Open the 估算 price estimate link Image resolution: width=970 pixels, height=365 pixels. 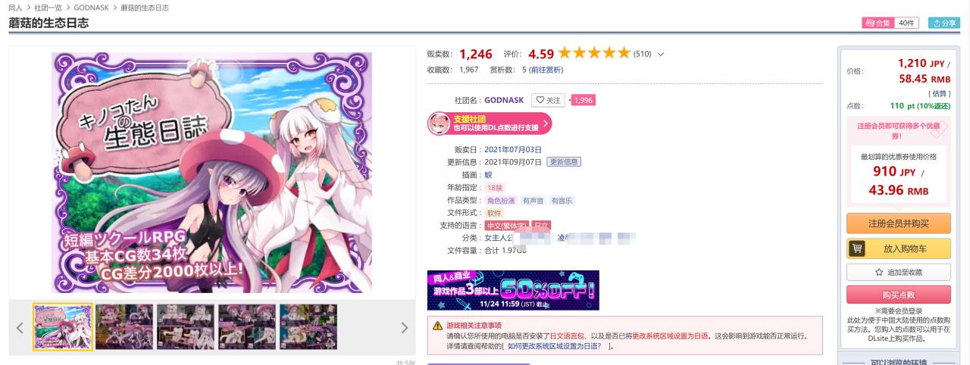coord(940,93)
